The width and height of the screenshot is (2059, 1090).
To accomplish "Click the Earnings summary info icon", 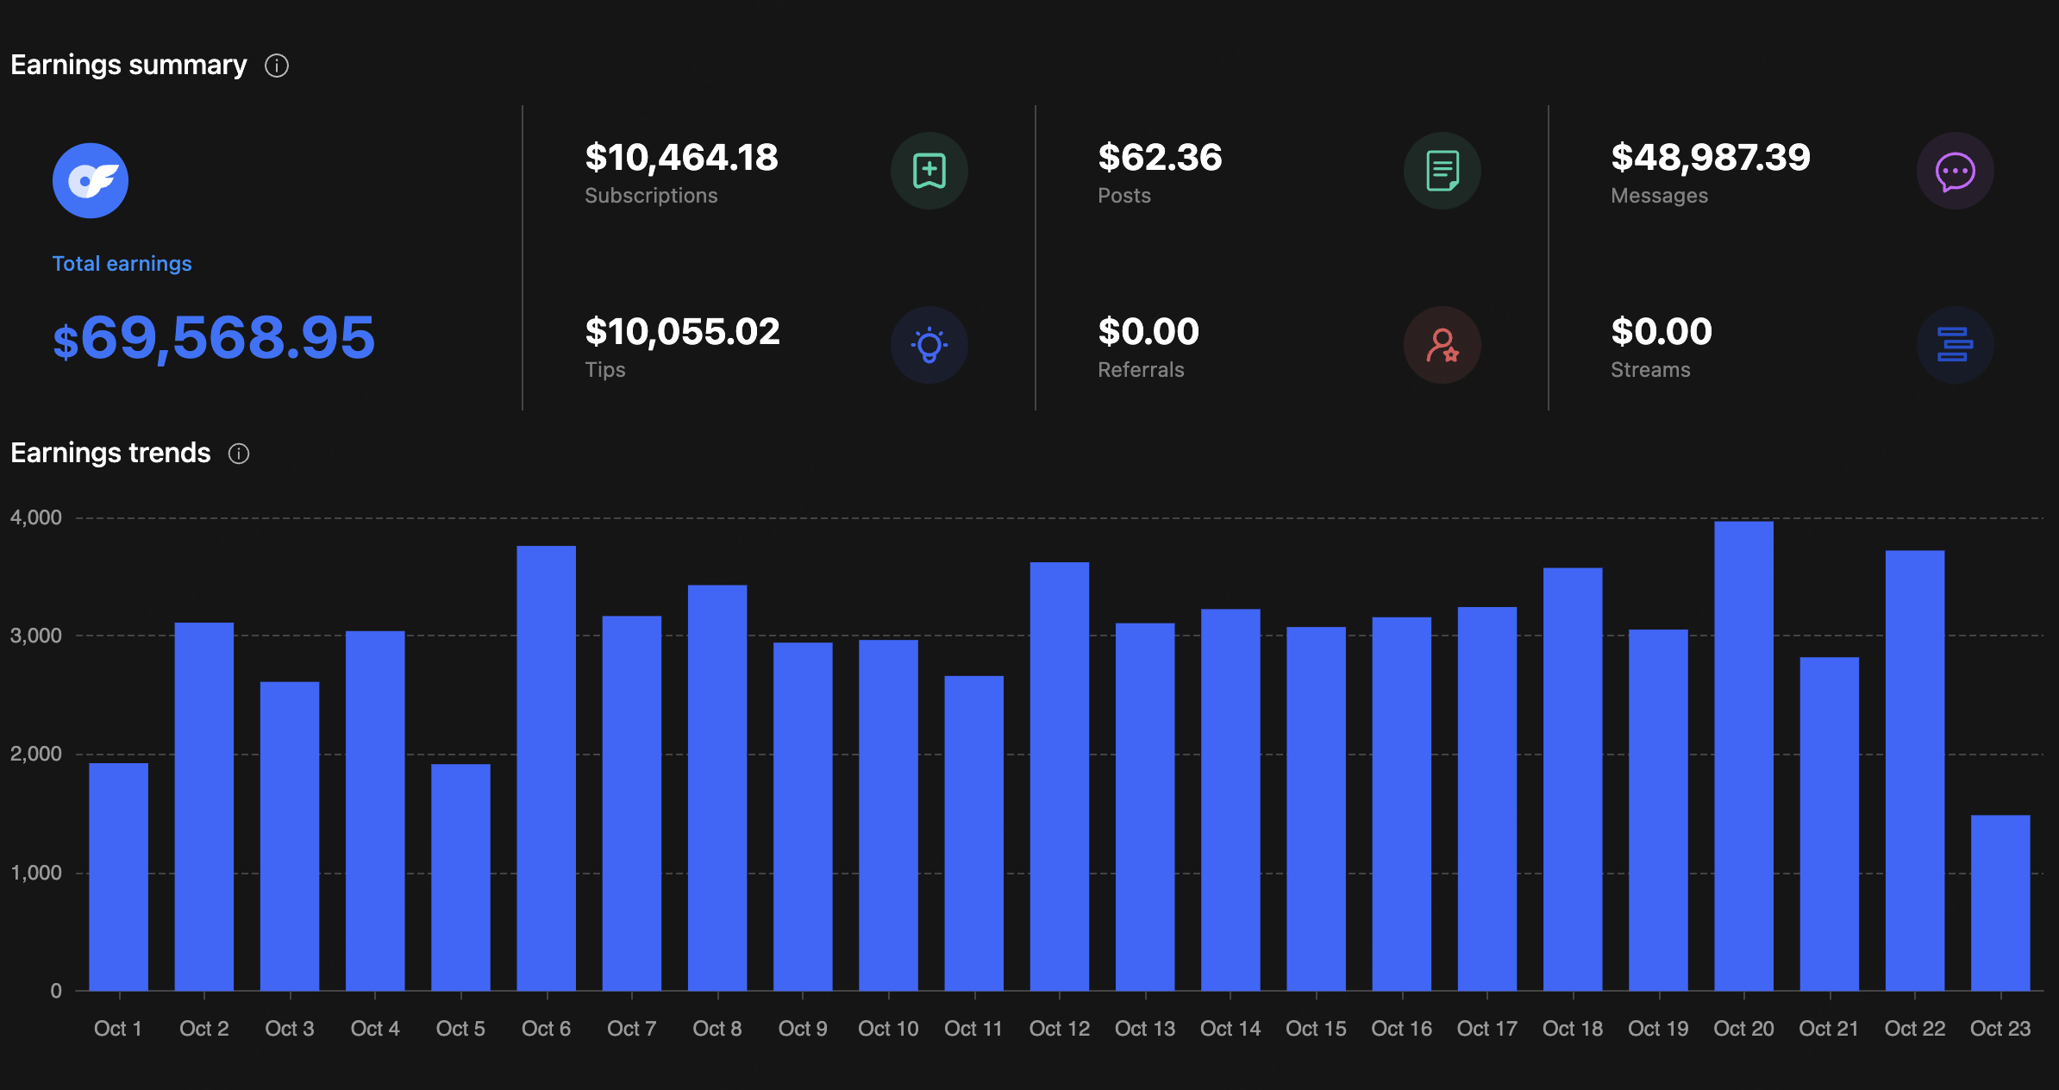I will [x=276, y=65].
